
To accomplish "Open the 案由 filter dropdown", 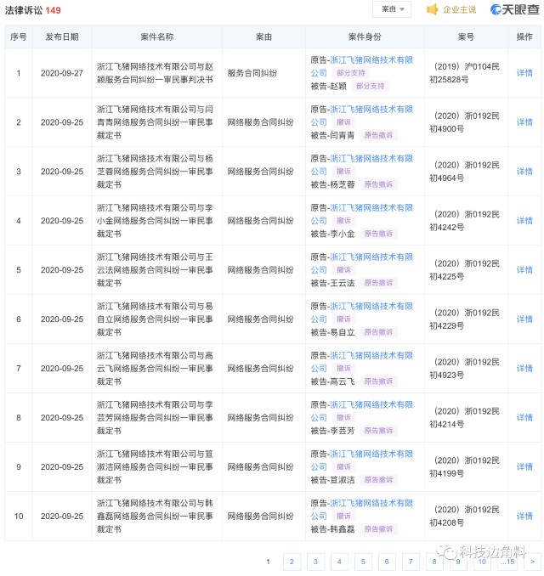I will 392,9.
